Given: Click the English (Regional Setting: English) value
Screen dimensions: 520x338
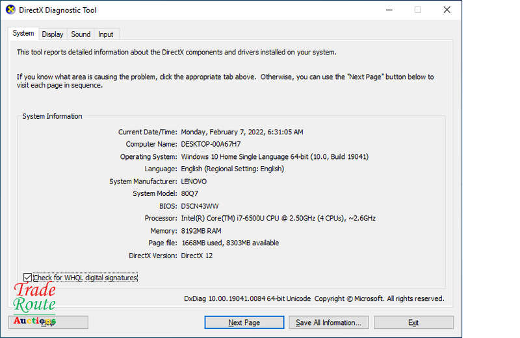Looking at the screenshot, I should tap(233, 169).
